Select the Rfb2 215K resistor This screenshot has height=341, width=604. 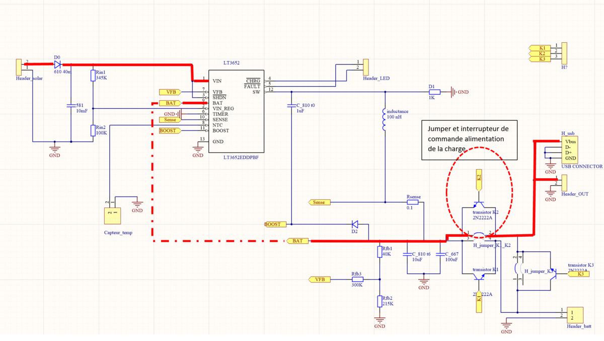pos(380,301)
